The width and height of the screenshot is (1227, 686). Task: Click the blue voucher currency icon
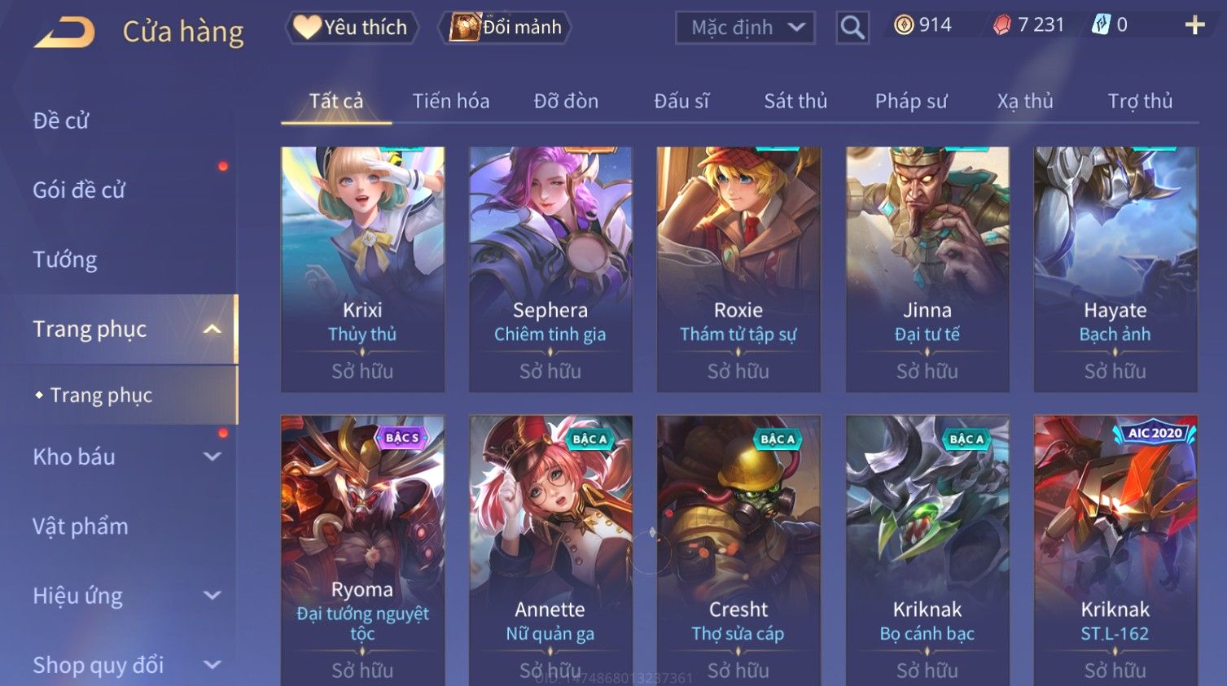(x=1101, y=25)
